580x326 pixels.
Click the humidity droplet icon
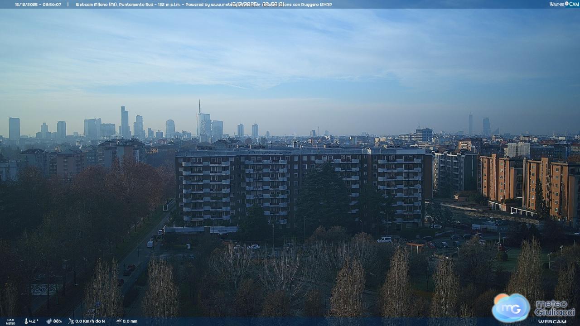coord(49,321)
